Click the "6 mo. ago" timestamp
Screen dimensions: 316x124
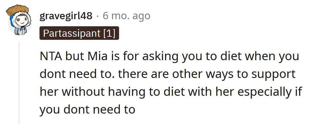(126, 16)
